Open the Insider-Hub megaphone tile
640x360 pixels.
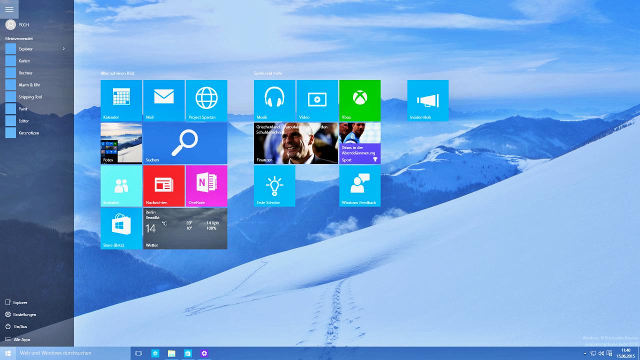tap(427, 100)
